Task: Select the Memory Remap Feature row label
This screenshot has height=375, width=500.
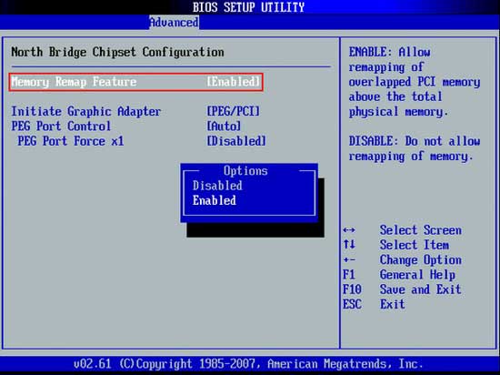Action: coord(74,82)
